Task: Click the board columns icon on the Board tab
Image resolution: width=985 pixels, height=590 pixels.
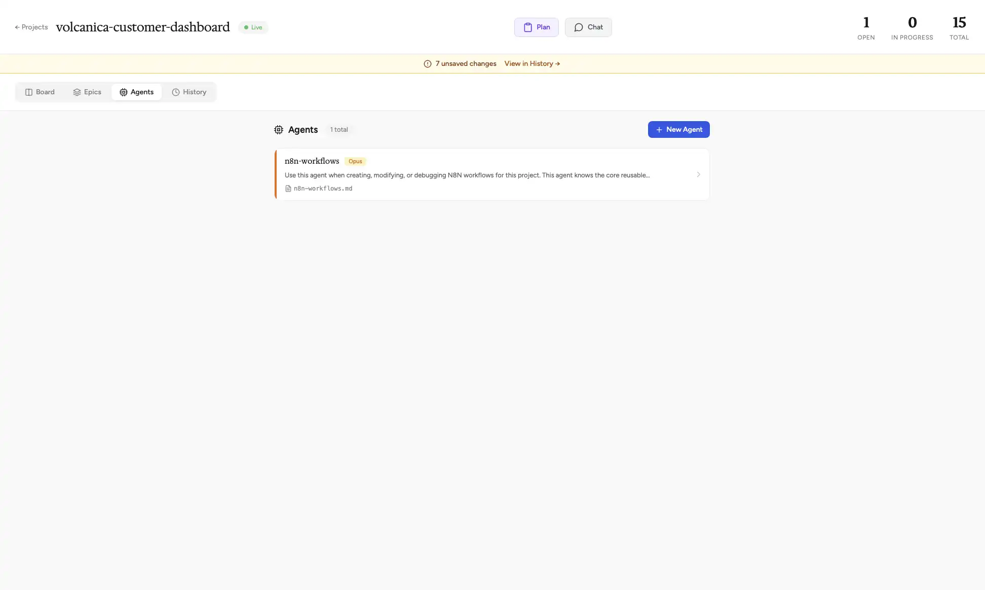Action: pyautogui.click(x=29, y=92)
